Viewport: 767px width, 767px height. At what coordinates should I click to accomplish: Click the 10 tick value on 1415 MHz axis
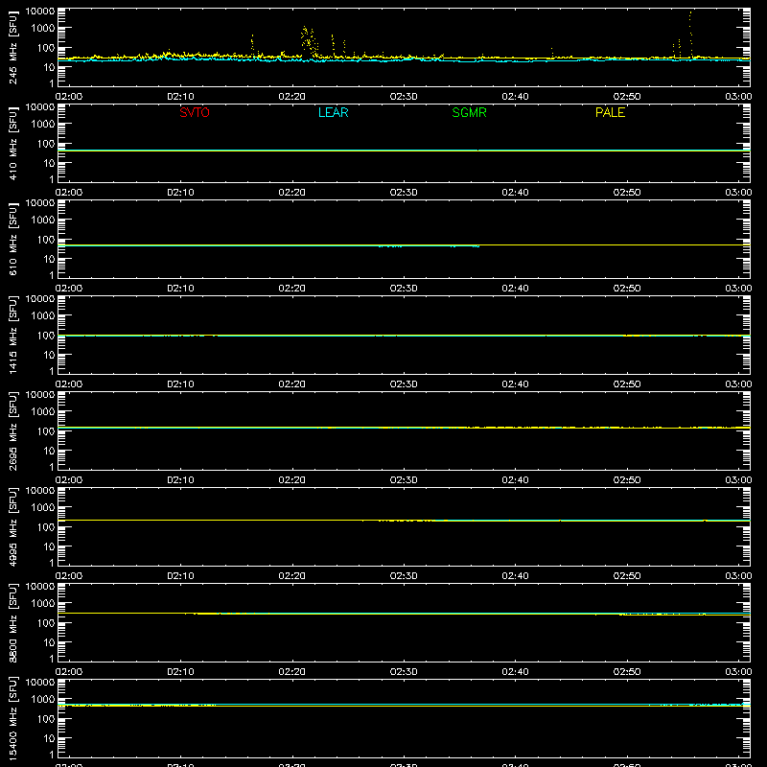[49, 355]
